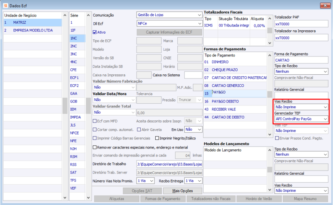Select 07 CARTAO DE CREDITO MASTERCARD row
This screenshot has height=205, width=333.
pyautogui.click(x=235, y=78)
